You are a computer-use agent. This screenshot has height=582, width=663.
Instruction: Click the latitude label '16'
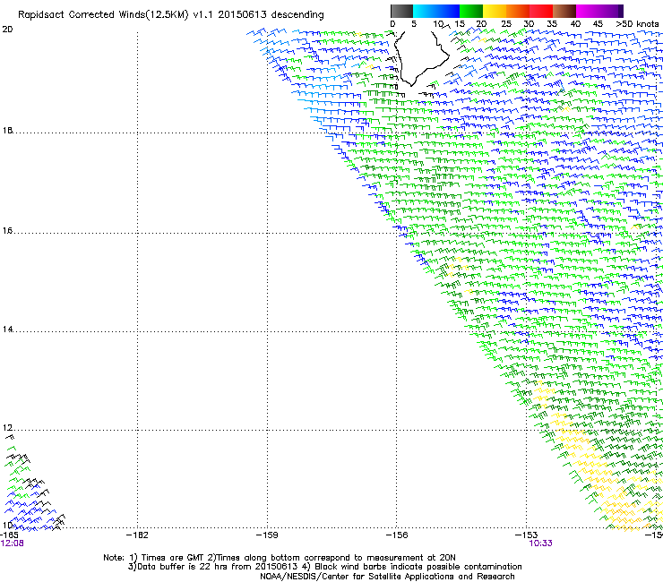[7, 230]
